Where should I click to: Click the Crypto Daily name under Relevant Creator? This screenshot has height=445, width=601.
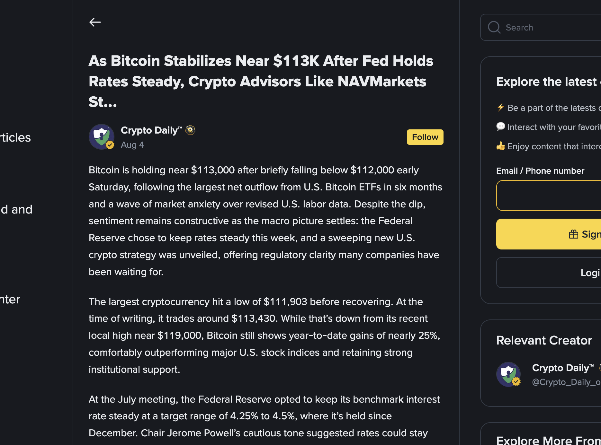coord(562,368)
